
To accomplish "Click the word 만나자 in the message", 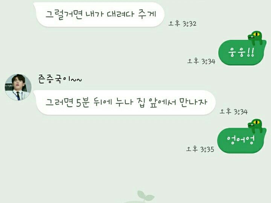I will 193,102.
